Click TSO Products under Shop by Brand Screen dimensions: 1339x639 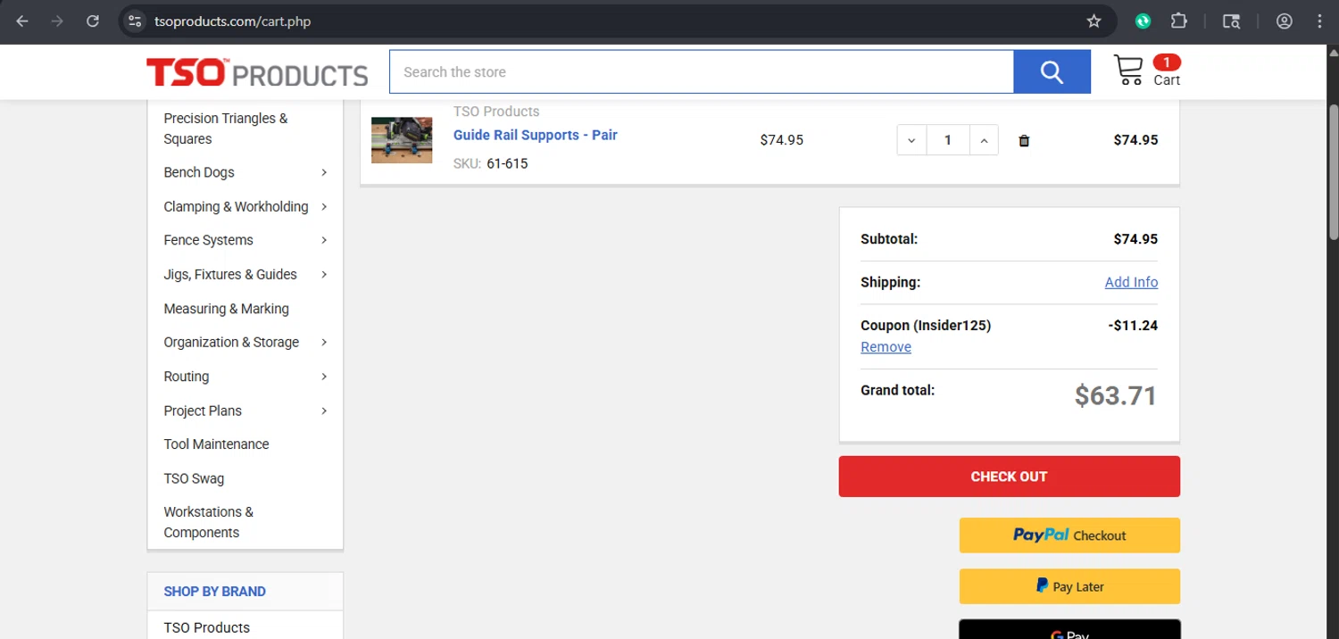click(206, 627)
